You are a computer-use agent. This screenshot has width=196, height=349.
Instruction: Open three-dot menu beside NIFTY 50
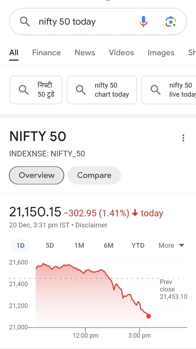click(183, 138)
